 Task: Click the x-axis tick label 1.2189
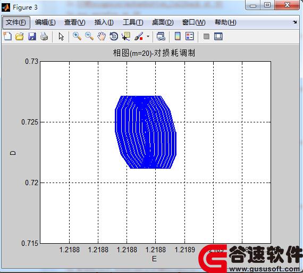coord(185,250)
